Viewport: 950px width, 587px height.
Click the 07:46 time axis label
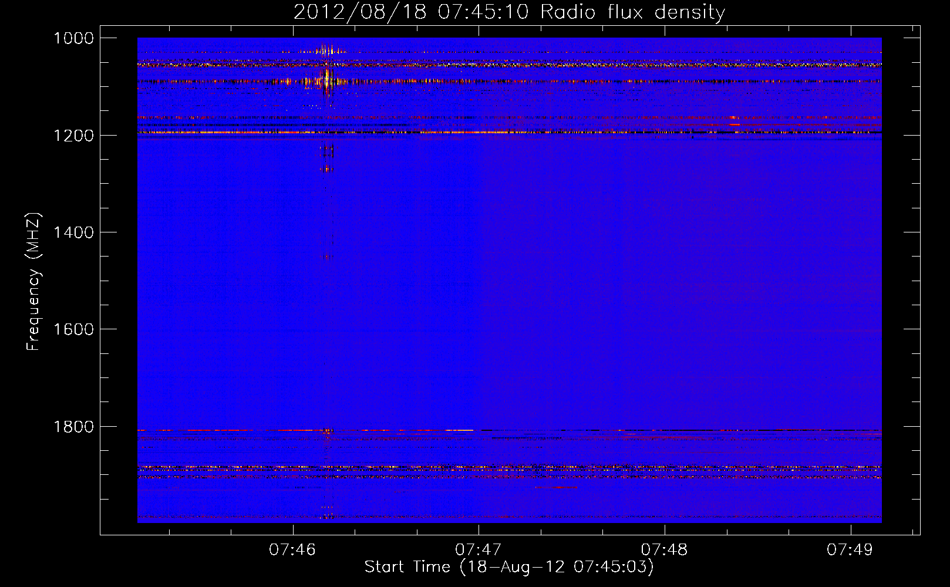tap(292, 550)
